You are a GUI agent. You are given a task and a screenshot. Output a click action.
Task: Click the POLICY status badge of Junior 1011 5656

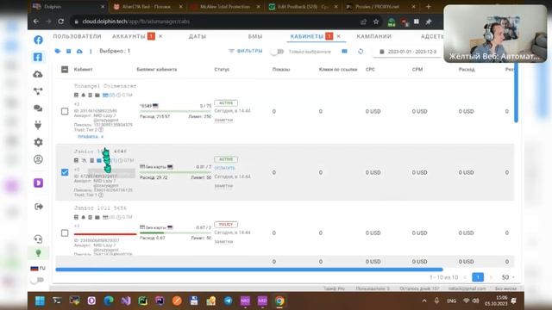(x=226, y=224)
